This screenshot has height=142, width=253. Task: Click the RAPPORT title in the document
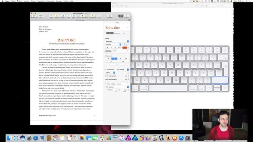tap(67, 40)
